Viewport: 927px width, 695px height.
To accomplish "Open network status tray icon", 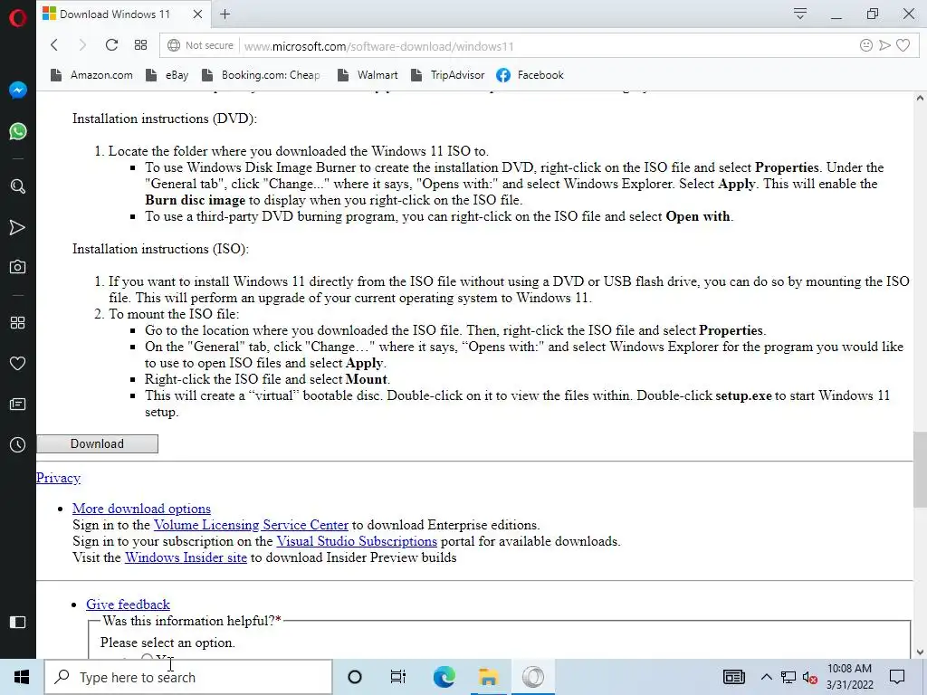I will (x=788, y=677).
